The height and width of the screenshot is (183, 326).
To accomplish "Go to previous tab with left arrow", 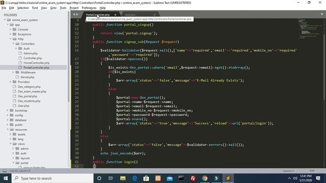I will coord(74,14).
